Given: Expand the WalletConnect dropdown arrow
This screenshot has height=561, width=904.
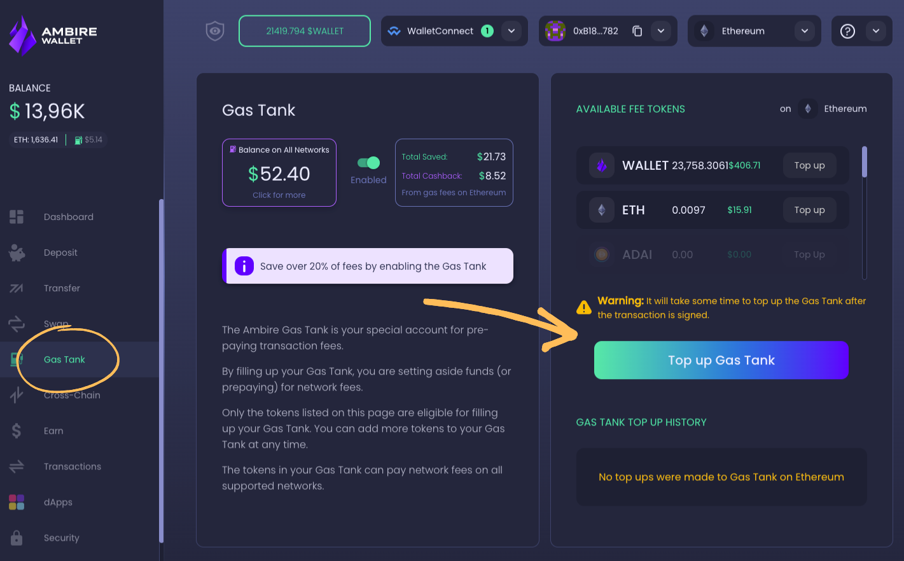Looking at the screenshot, I should [511, 31].
